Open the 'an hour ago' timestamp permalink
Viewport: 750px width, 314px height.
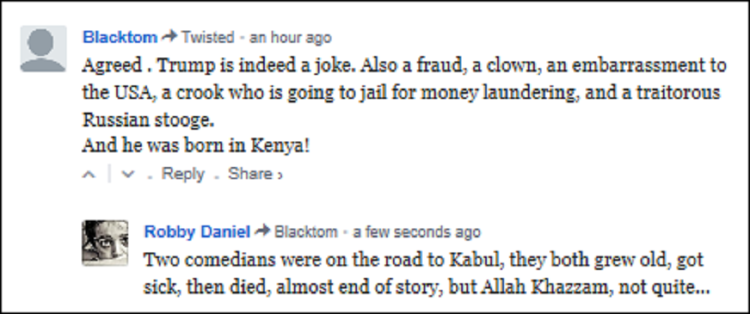point(289,37)
